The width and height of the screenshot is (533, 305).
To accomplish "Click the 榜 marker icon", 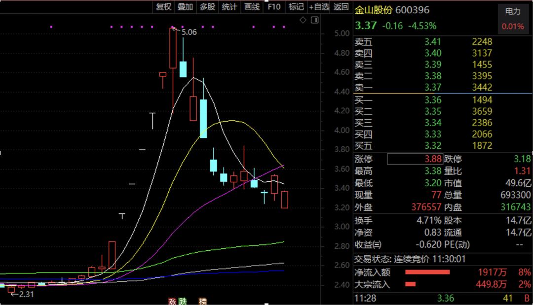I will click(202, 301).
